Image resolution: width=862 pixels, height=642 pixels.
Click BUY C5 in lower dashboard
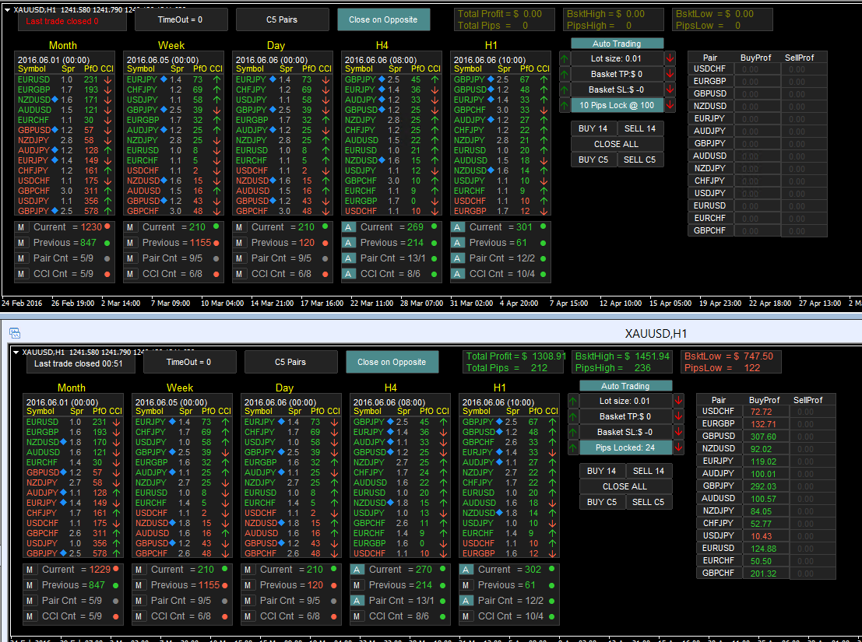tap(603, 502)
